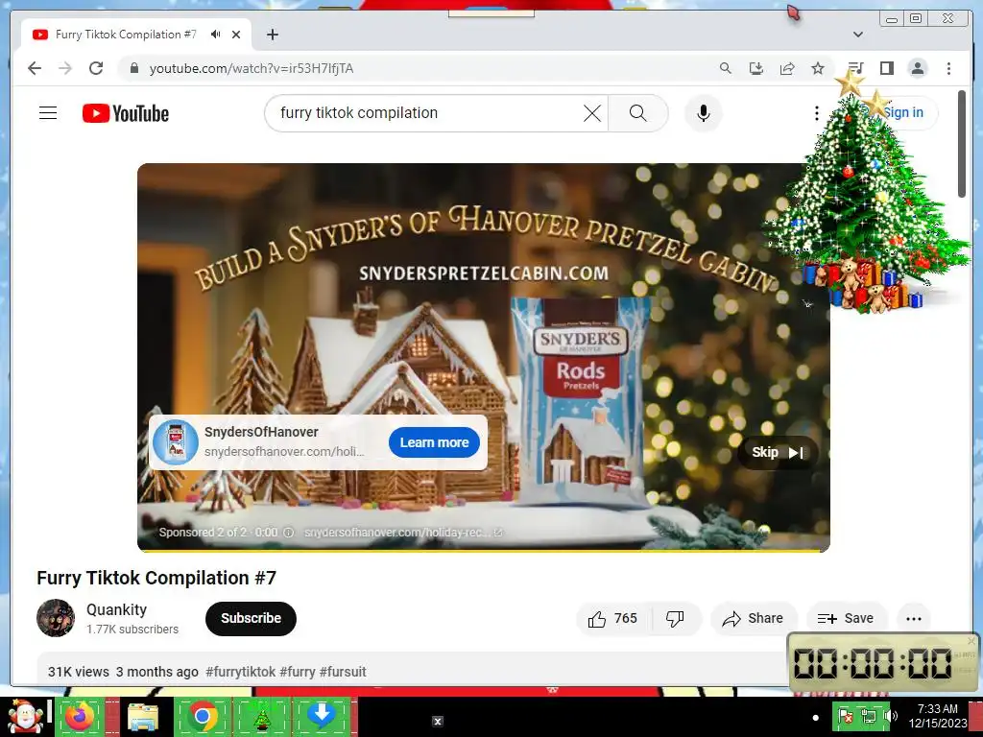Viewport: 983px width, 737px height.
Task: Open the volume tray icon
Action: pyautogui.click(x=890, y=716)
